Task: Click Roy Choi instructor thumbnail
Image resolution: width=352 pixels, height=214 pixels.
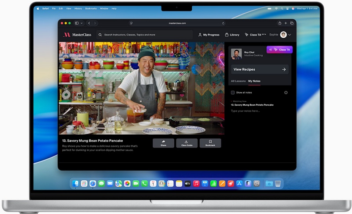Action: coord(236,54)
